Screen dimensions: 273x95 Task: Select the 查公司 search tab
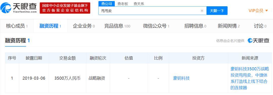107,4
